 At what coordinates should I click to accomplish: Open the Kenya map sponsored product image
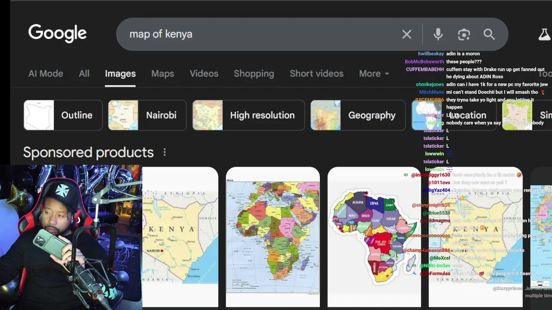click(x=180, y=237)
